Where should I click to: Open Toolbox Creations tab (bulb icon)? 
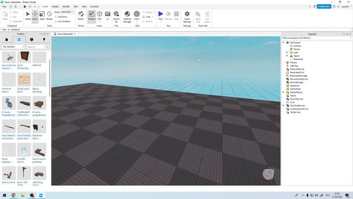coord(44,39)
